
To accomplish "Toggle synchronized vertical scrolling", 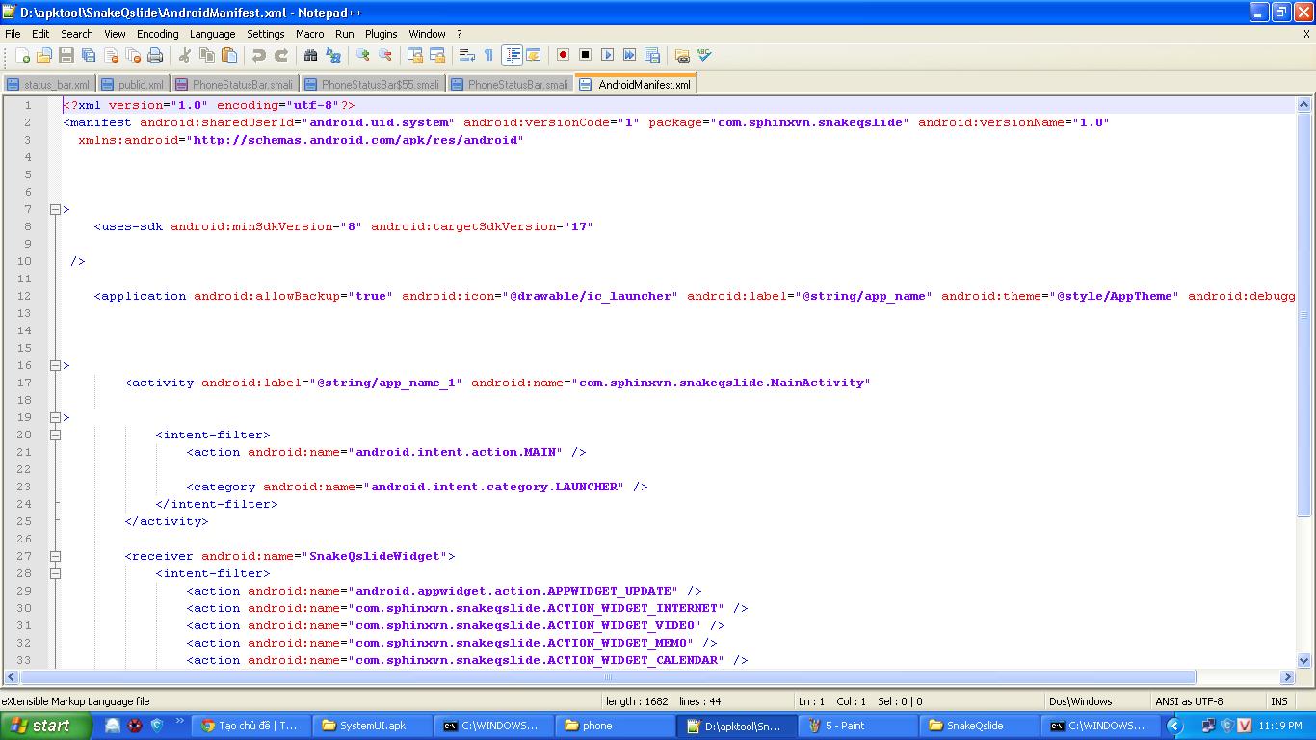I will [415, 56].
